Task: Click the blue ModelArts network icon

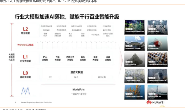Action: [25, 91]
